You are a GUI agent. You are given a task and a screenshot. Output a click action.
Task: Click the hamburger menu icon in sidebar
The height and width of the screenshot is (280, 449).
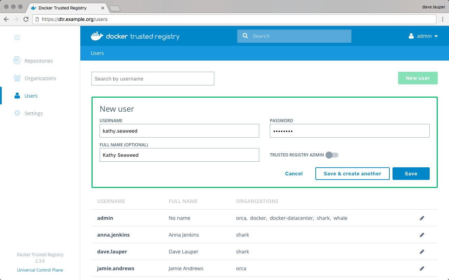(x=17, y=37)
